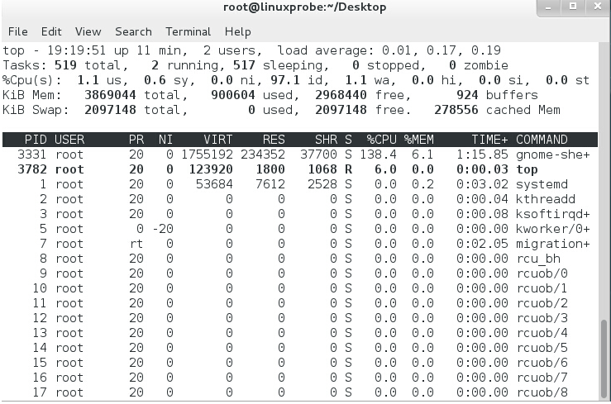Click the 53684 VIRT value

click(214, 184)
